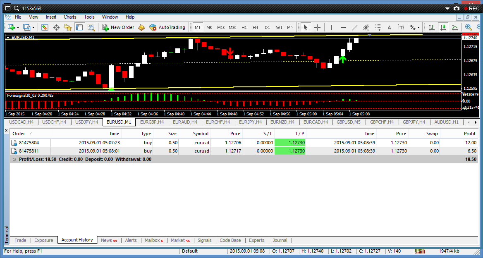The image size is (483, 258).
Task: Open the Trade tab in Terminal
Action: 20,240
